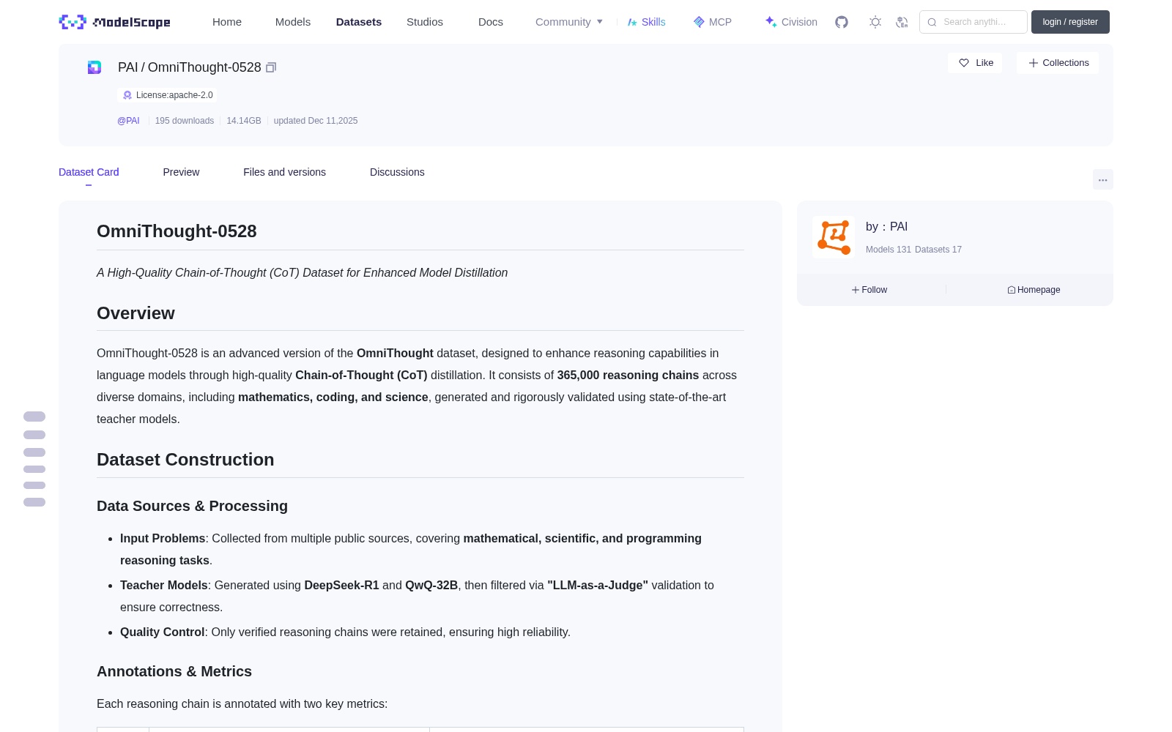Click the 'Quality Control' bullet label
1172x732 pixels.
tap(162, 632)
